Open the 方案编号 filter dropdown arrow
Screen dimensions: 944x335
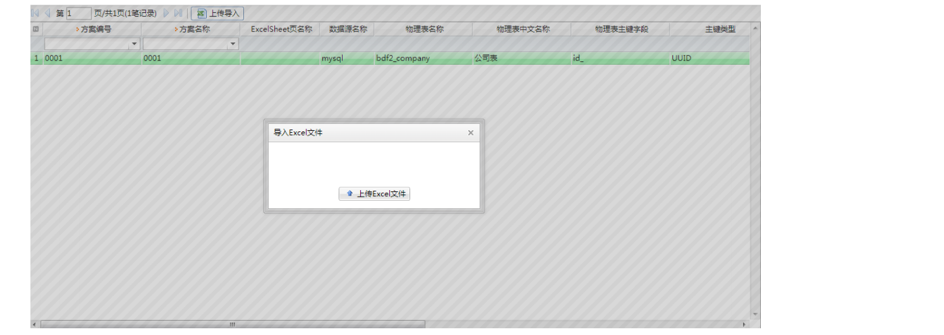(x=134, y=44)
